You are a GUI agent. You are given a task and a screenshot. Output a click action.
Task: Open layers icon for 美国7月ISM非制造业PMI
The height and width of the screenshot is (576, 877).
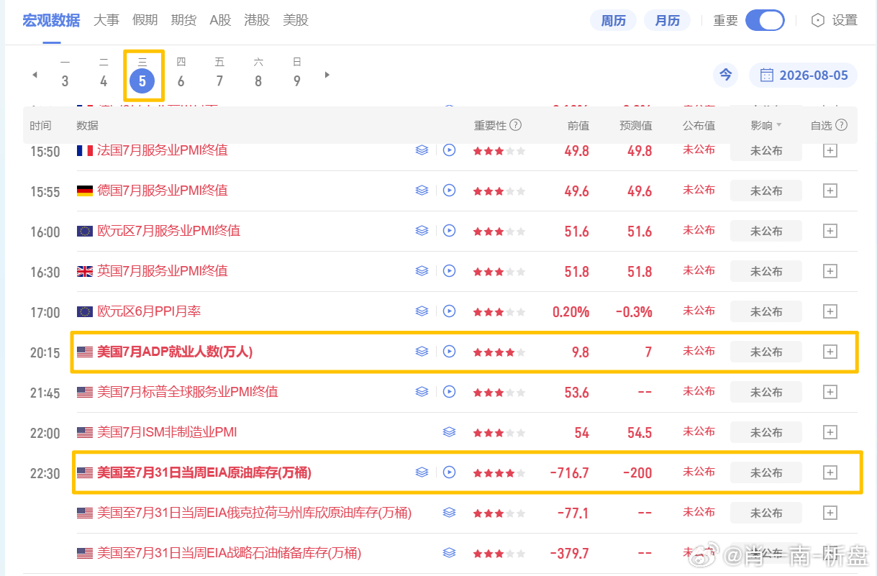click(x=450, y=432)
